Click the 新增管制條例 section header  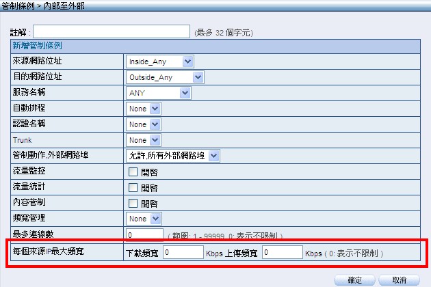coord(37,46)
